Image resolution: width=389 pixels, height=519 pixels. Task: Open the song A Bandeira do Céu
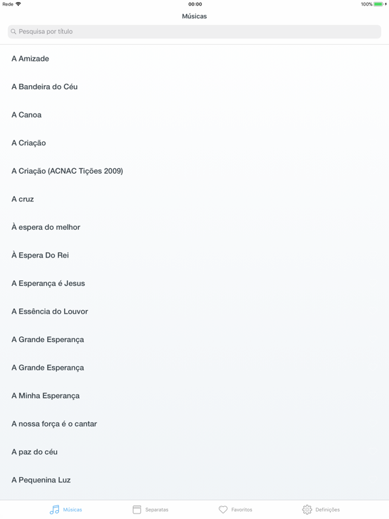pyautogui.click(x=194, y=86)
